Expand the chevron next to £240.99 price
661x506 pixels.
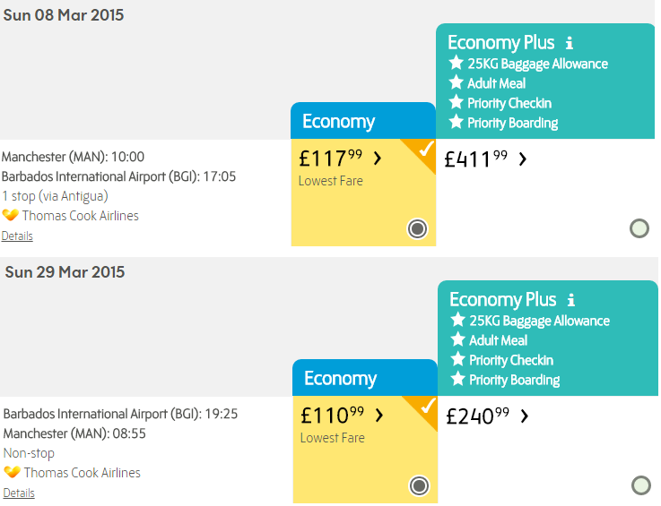tap(525, 416)
